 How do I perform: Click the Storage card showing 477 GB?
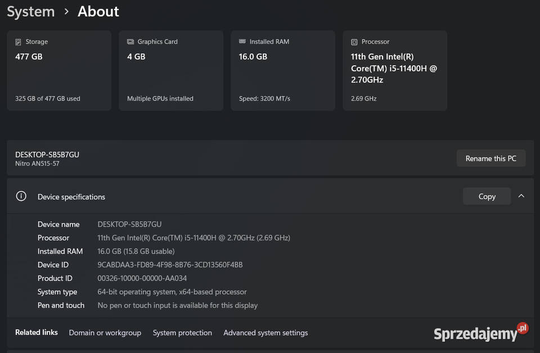[x=58, y=70]
